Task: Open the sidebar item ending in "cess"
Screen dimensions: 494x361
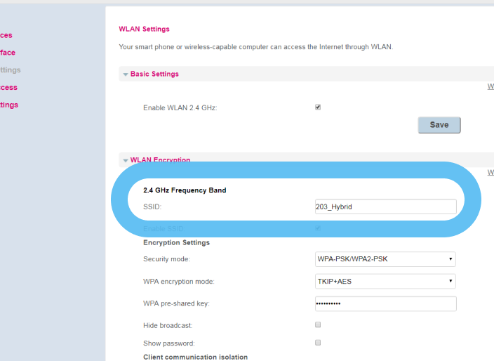Action: [8, 88]
